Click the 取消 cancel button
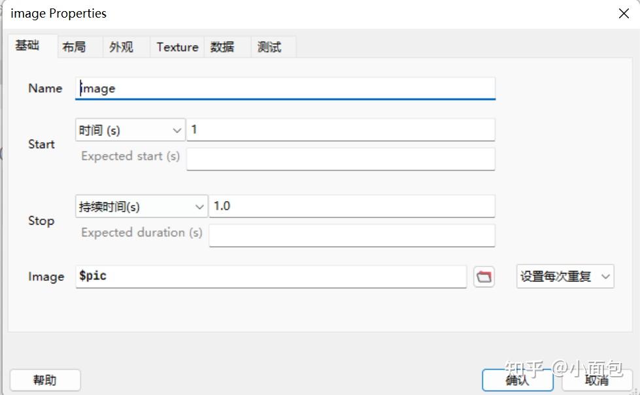This screenshot has height=395, width=640. click(x=596, y=380)
